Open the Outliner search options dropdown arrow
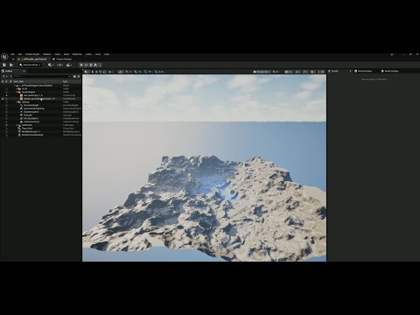This screenshot has height=315, width=420. 69,76
